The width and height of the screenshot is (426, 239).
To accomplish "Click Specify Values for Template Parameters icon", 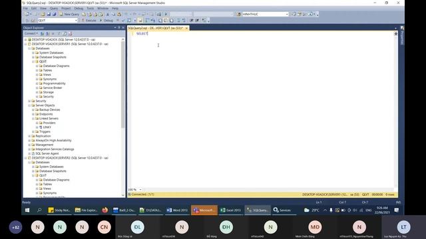I will click(204, 21).
